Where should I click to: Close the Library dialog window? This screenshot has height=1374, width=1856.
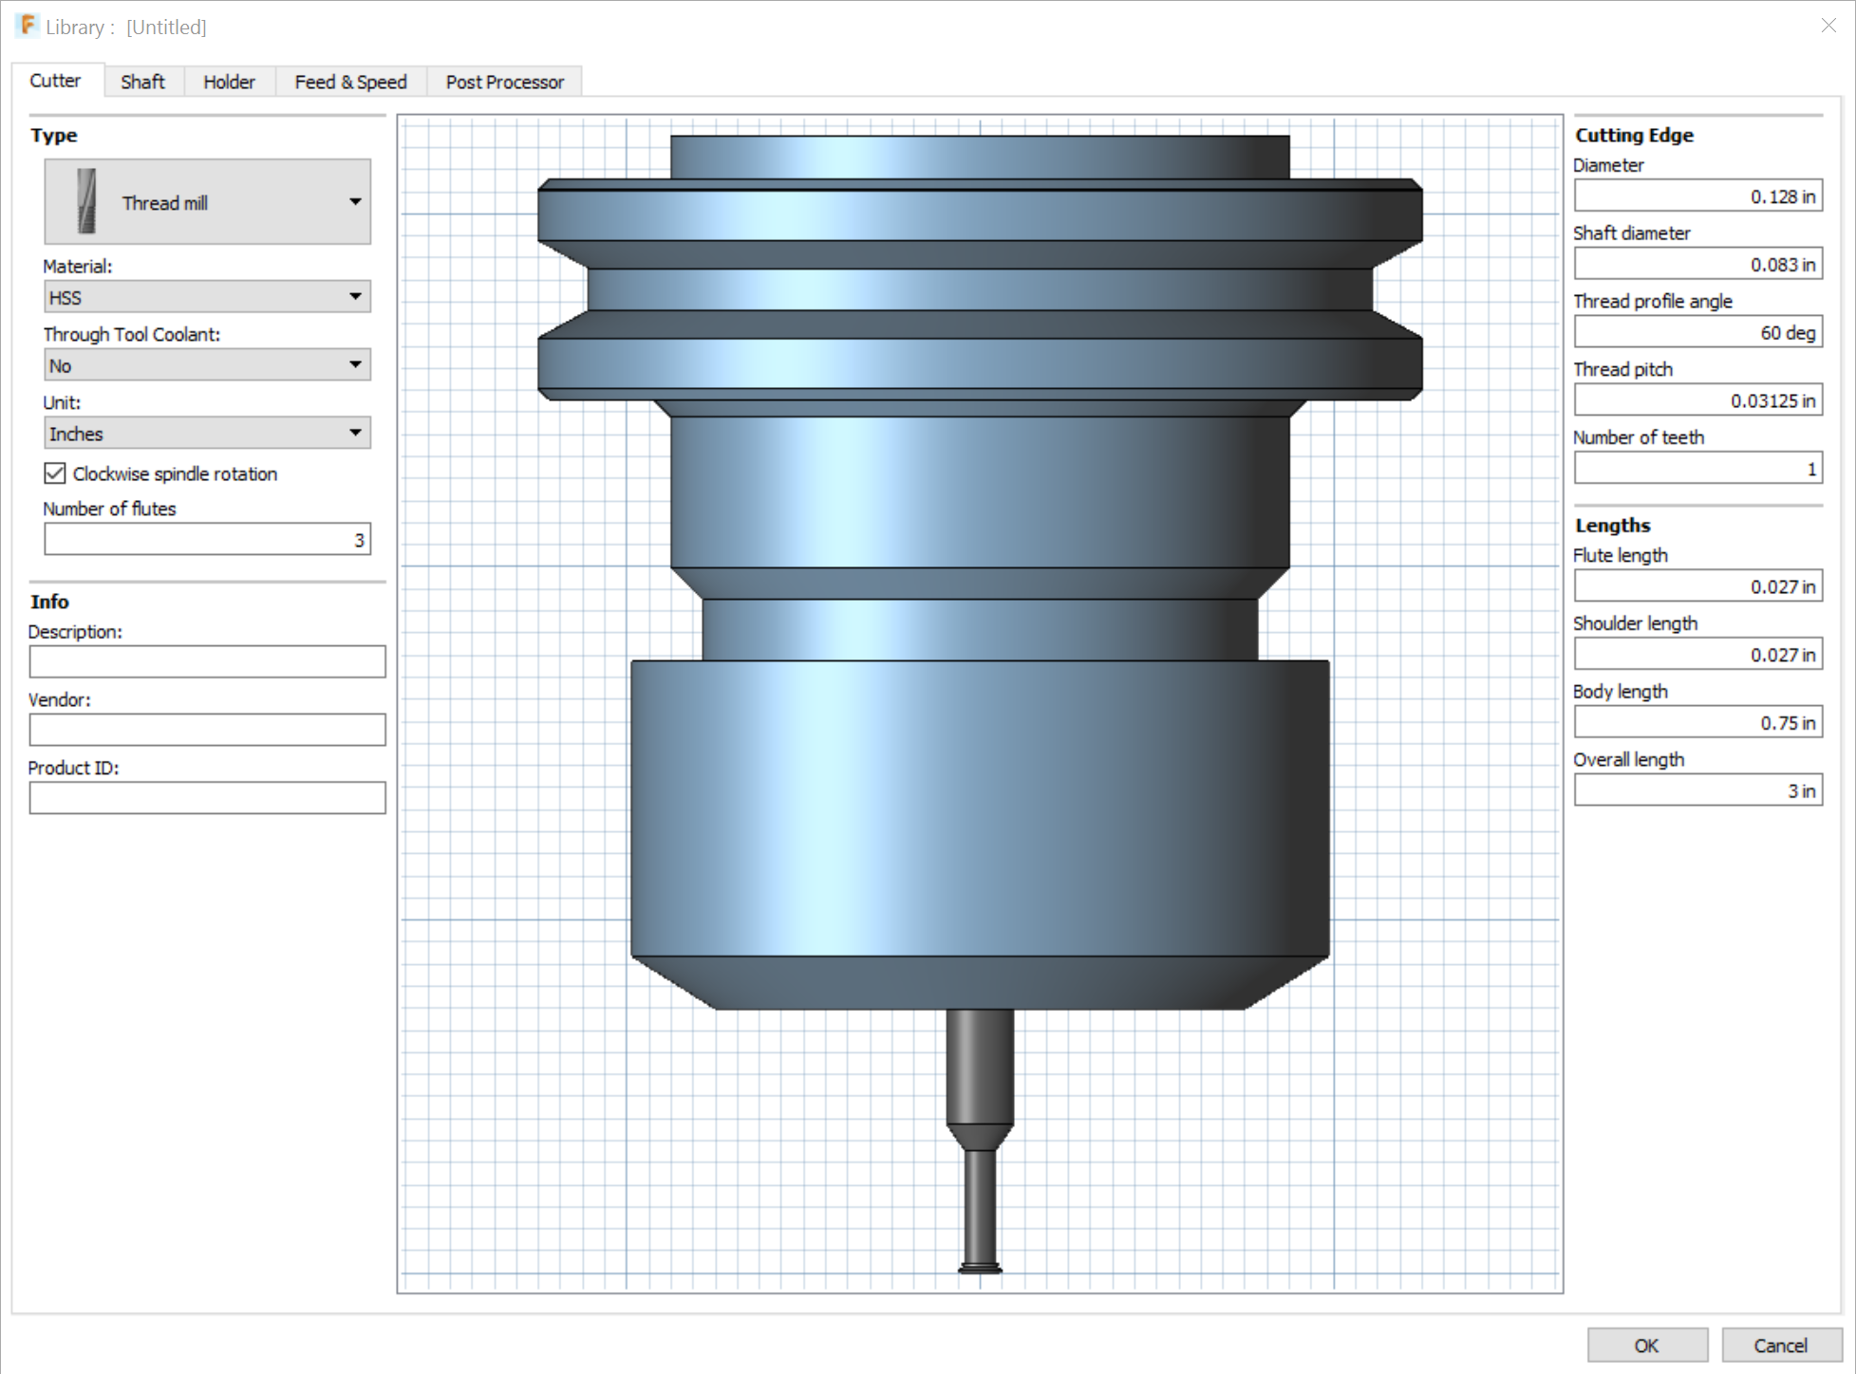1828,26
